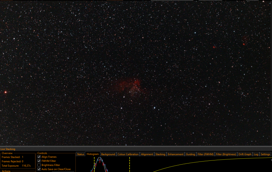Open the Log tab

pyautogui.click(x=256, y=154)
